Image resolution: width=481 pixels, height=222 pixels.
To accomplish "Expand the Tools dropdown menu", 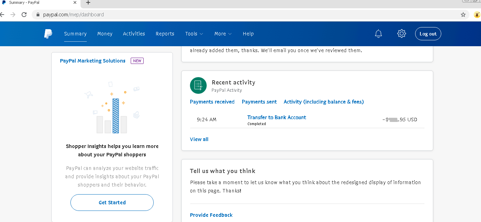I will 194,34.
